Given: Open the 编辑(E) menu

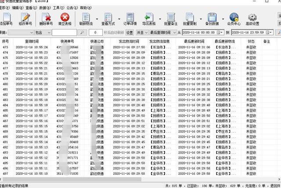Looking at the screenshot, I should coord(18,8).
